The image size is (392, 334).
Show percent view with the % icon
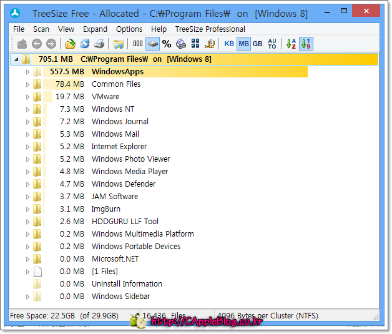tap(167, 44)
